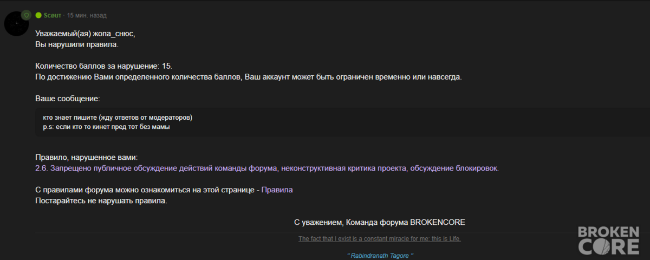The height and width of the screenshot is (260, 650).
Task: Click the 'Правило, нарушенное вами:' label
Action: [87, 158]
